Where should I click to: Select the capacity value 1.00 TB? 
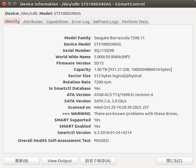(x=133, y=69)
